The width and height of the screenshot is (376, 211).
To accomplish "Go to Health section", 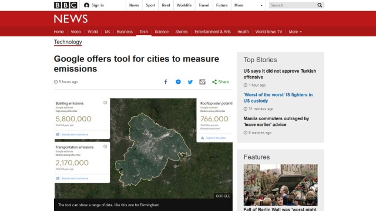I will [243, 32].
